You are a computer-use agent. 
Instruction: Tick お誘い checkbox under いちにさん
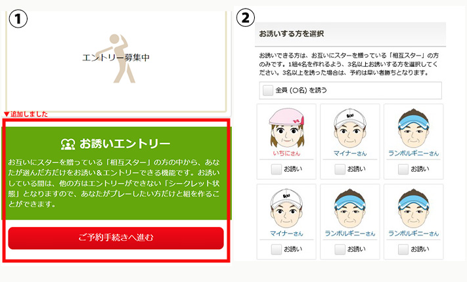pyautogui.click(x=276, y=169)
